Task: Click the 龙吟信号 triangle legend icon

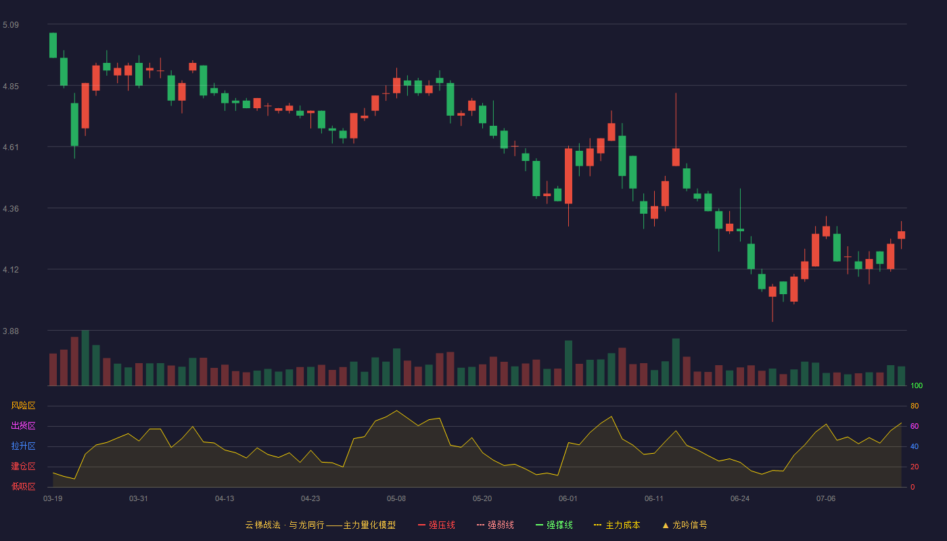Action: point(666,525)
